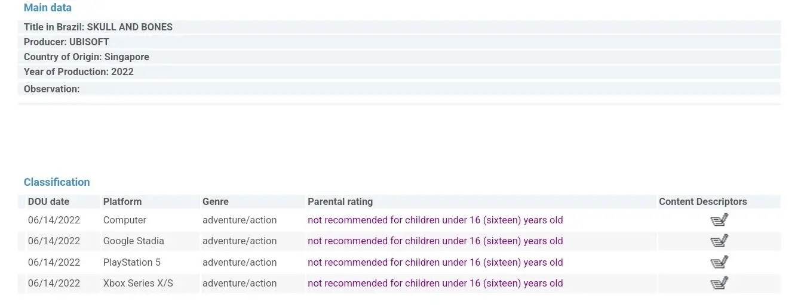Click the Classification section heading
The width and height of the screenshot is (807, 305).
click(x=57, y=182)
